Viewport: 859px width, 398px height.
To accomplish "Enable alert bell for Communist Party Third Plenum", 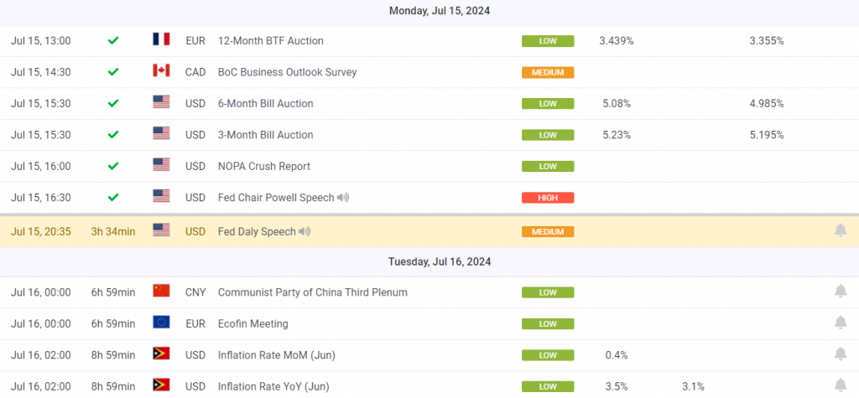I will point(840,292).
